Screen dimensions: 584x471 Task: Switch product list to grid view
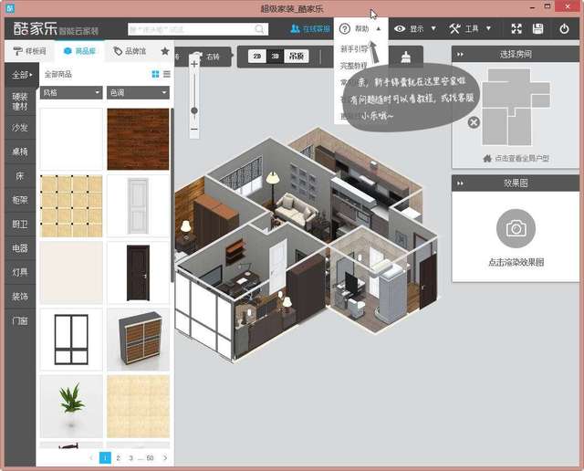pyautogui.click(x=155, y=74)
